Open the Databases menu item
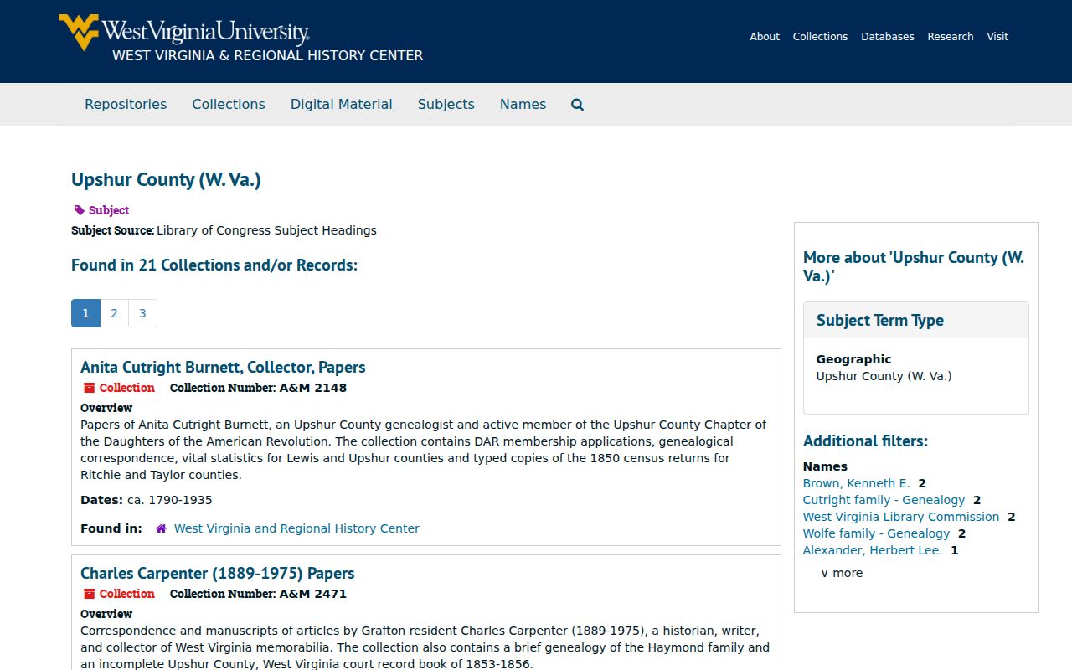 click(x=888, y=36)
